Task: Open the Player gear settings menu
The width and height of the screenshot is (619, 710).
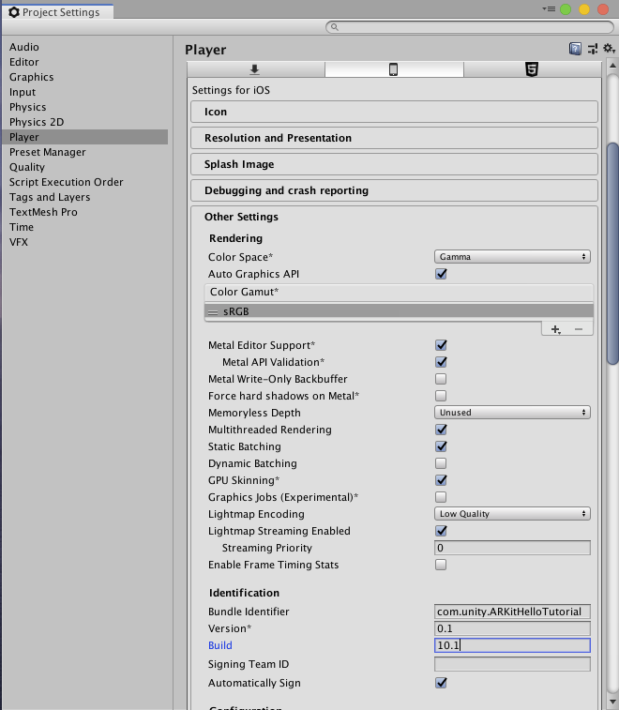Action: click(x=608, y=49)
